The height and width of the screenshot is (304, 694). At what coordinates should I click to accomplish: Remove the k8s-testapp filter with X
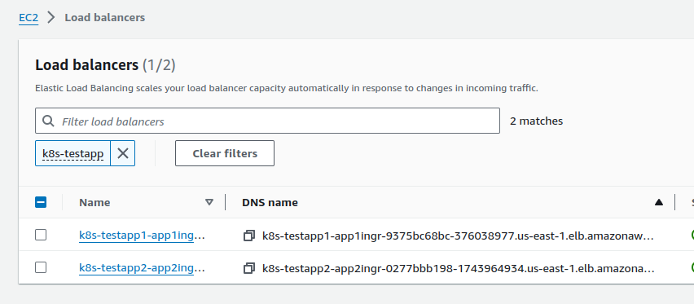pos(123,153)
